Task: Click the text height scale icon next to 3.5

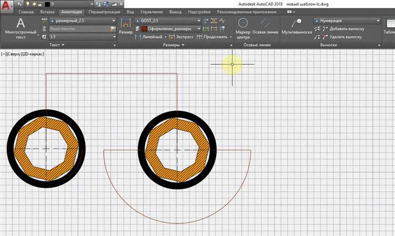Action: point(44,37)
